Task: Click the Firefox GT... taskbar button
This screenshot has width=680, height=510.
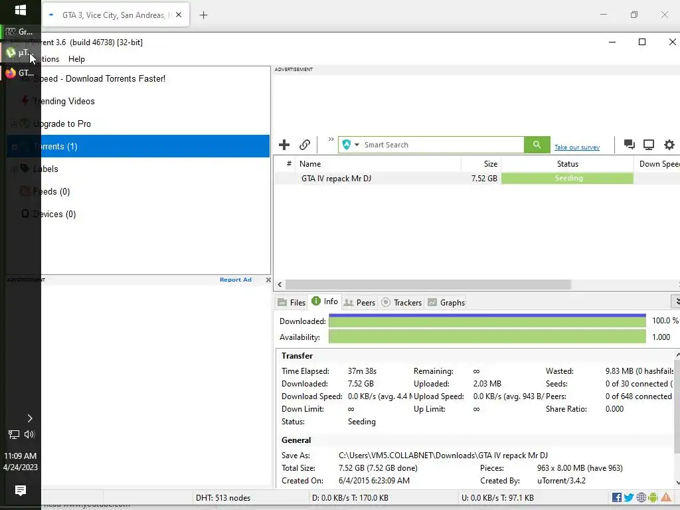Action: point(21,73)
